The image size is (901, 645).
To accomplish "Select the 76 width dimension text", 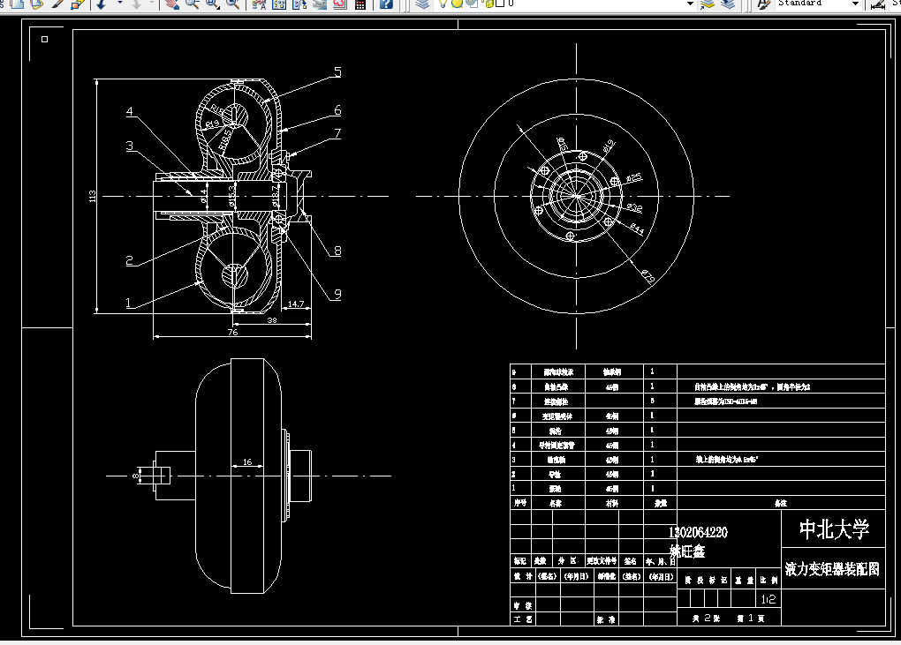I will point(232,332).
